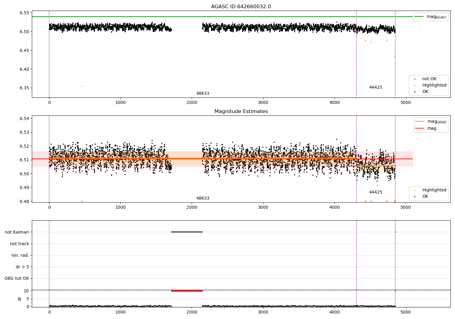Click the 'not Kalman' row label
Screen dimensions: 455x319
pos(17,232)
